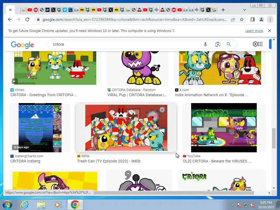Open Windows Media Player from the taskbar
Image resolution: width=280 pixels, height=210 pixels.
click(x=57, y=205)
